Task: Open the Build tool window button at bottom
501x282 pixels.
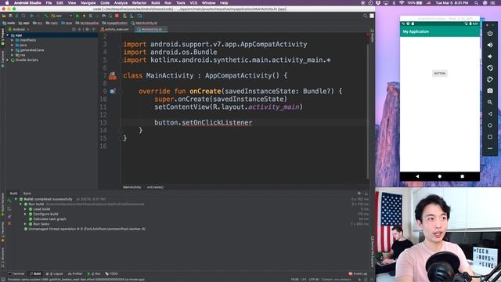Action: (35, 273)
